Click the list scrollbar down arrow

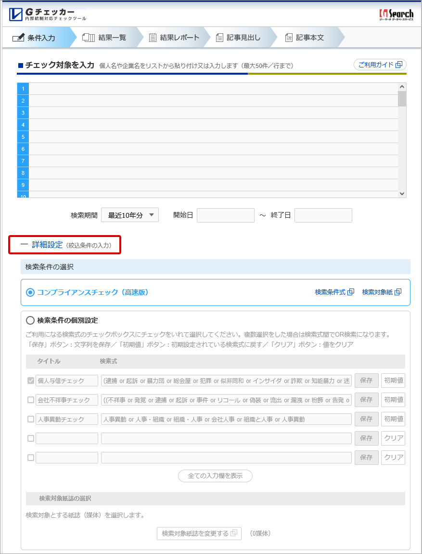tap(402, 193)
